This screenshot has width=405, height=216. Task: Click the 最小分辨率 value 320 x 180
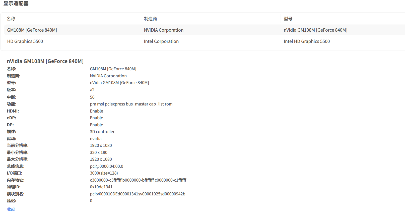click(x=99, y=152)
